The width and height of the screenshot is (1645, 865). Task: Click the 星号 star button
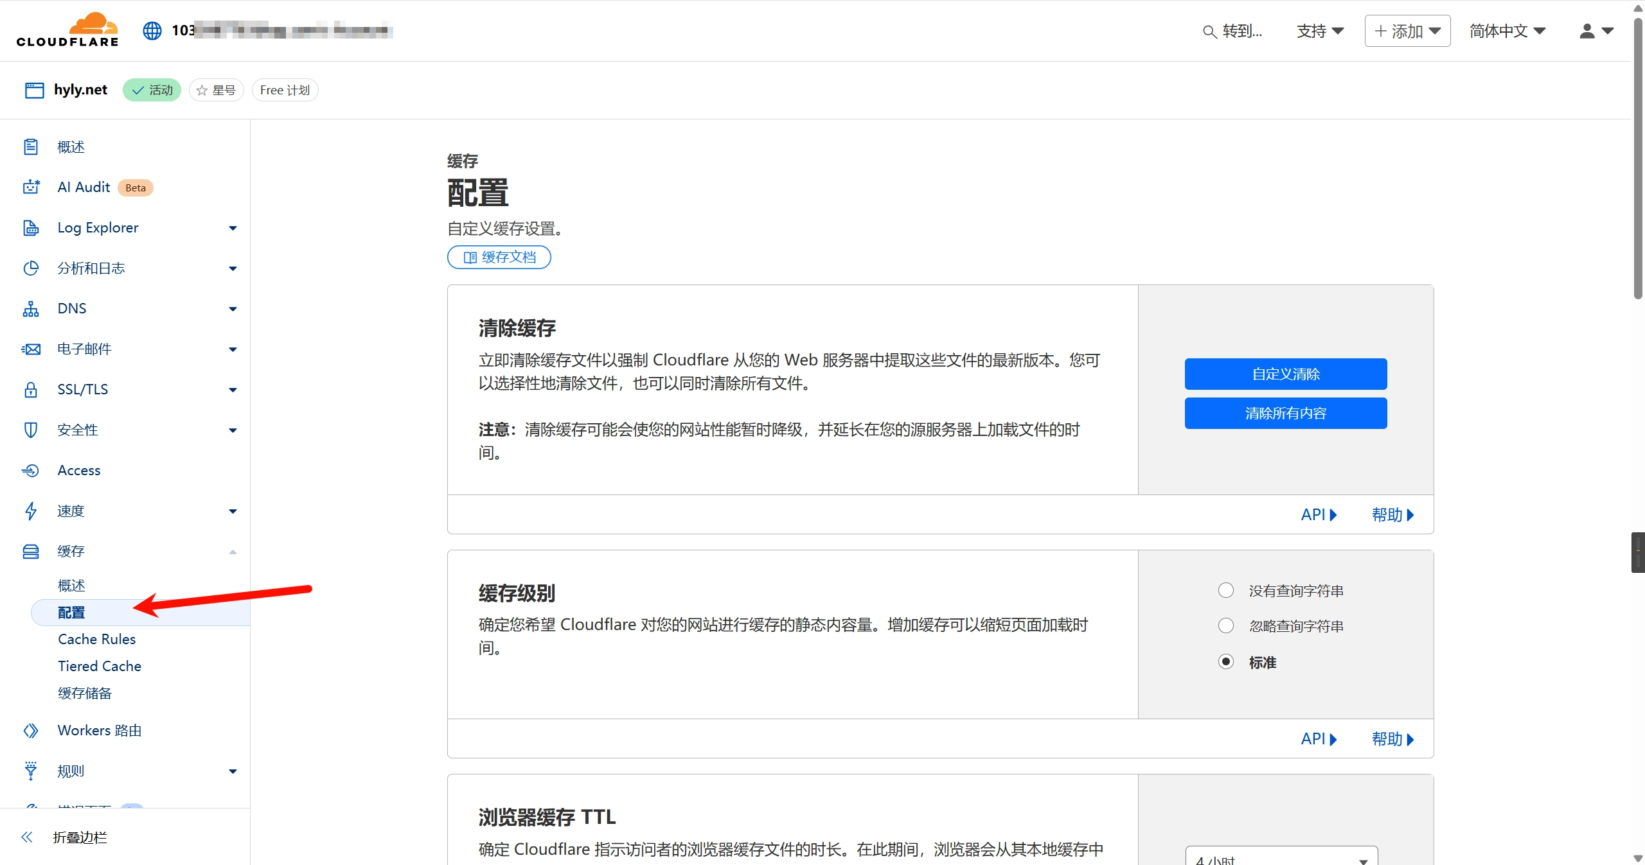click(217, 91)
